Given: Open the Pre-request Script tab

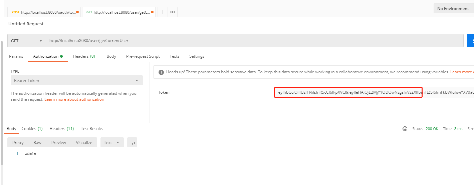Looking at the screenshot, I should (x=143, y=56).
